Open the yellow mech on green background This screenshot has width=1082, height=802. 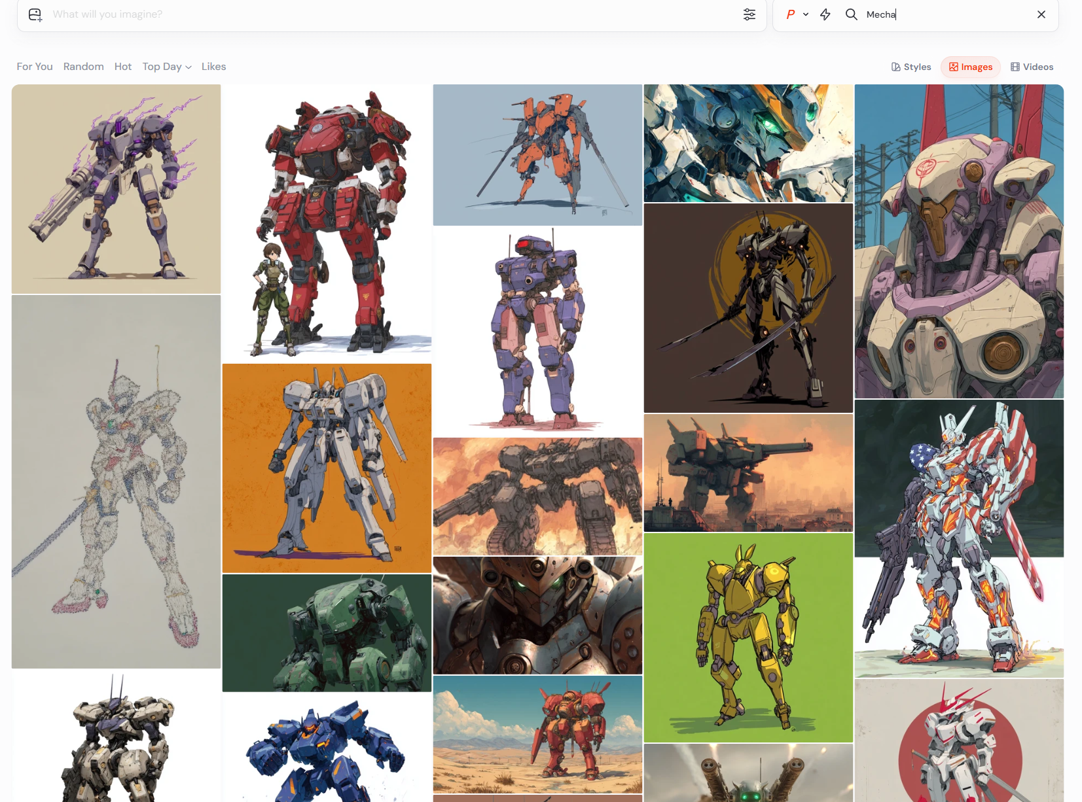click(x=749, y=638)
